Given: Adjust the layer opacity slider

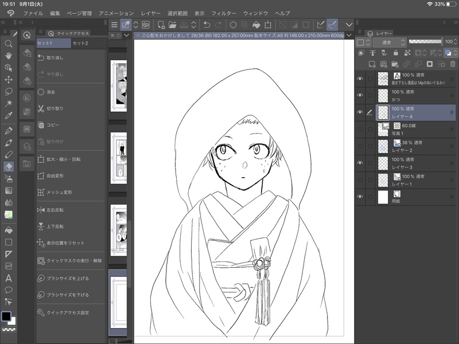Looking at the screenshot, I should tap(425, 42).
